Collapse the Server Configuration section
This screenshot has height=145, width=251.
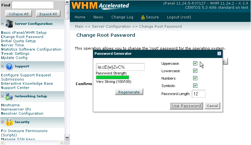[3, 24]
